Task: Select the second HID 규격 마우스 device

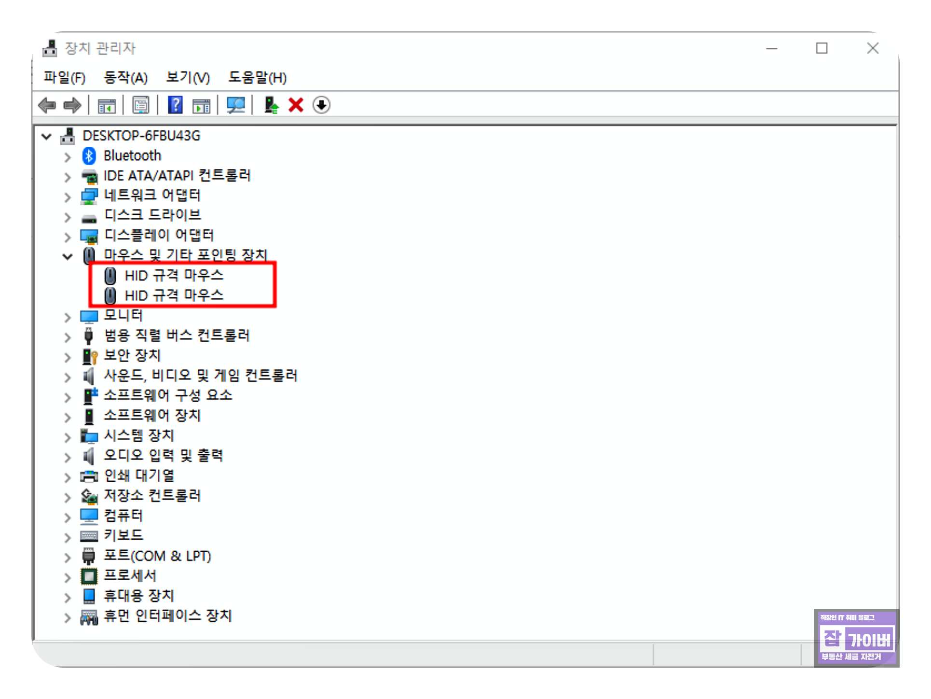Action: click(x=174, y=295)
